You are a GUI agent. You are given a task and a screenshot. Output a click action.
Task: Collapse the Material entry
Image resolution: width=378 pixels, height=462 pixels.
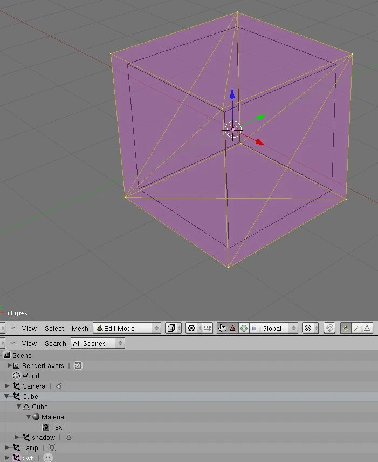(29, 417)
